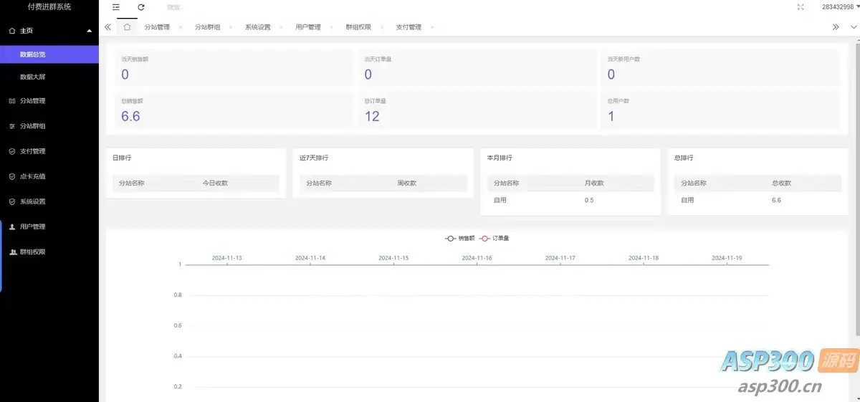The width and height of the screenshot is (860, 402).
Task: Close the 分站管理 tab
Action: 181,27
